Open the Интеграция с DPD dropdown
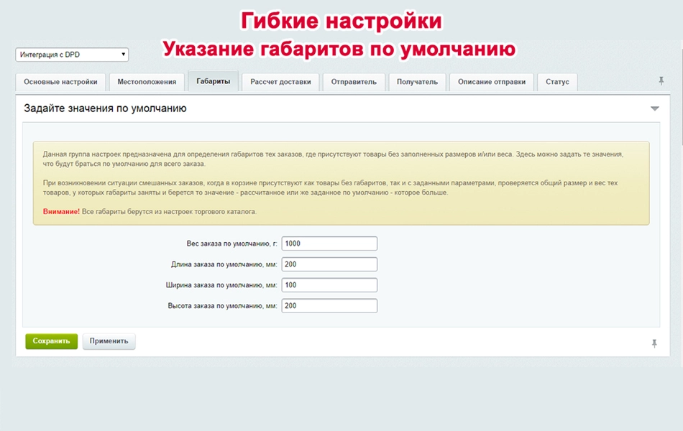The width and height of the screenshot is (683, 431). (x=72, y=55)
